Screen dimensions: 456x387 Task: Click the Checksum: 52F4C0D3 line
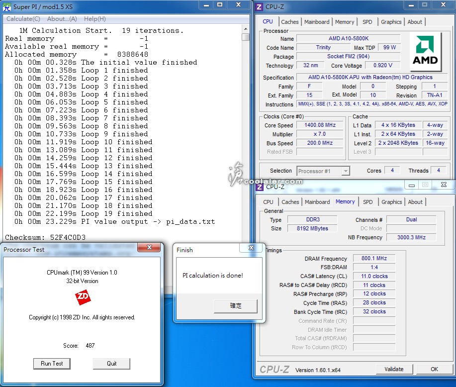pyautogui.click(x=45, y=237)
